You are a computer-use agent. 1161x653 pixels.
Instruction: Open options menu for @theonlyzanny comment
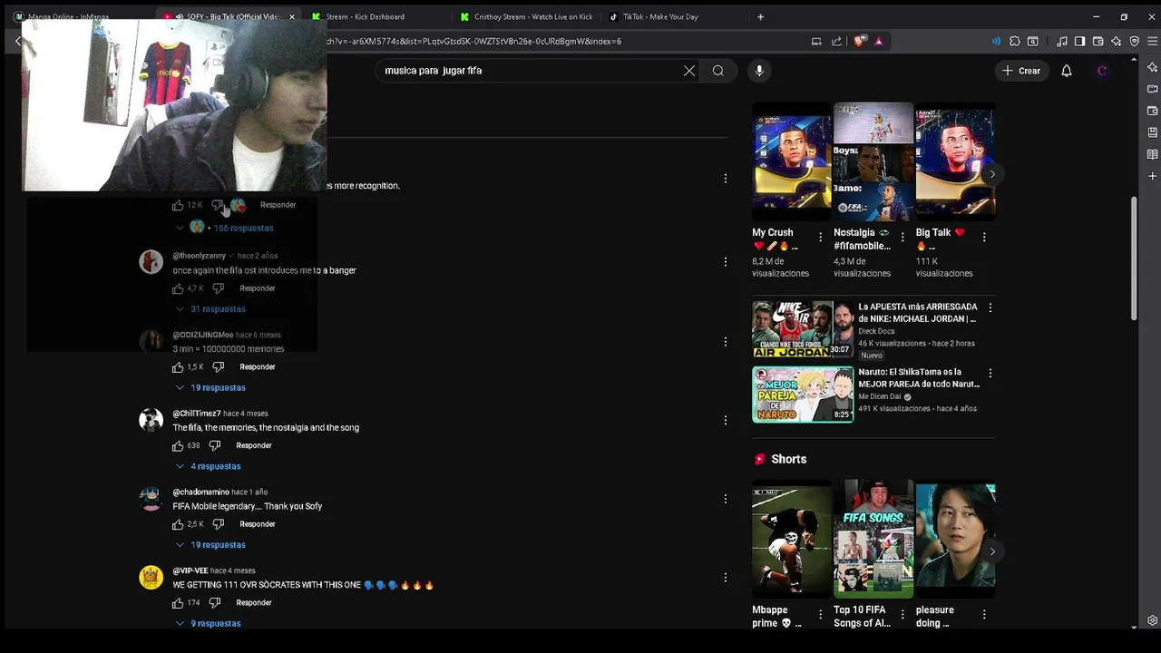(725, 262)
